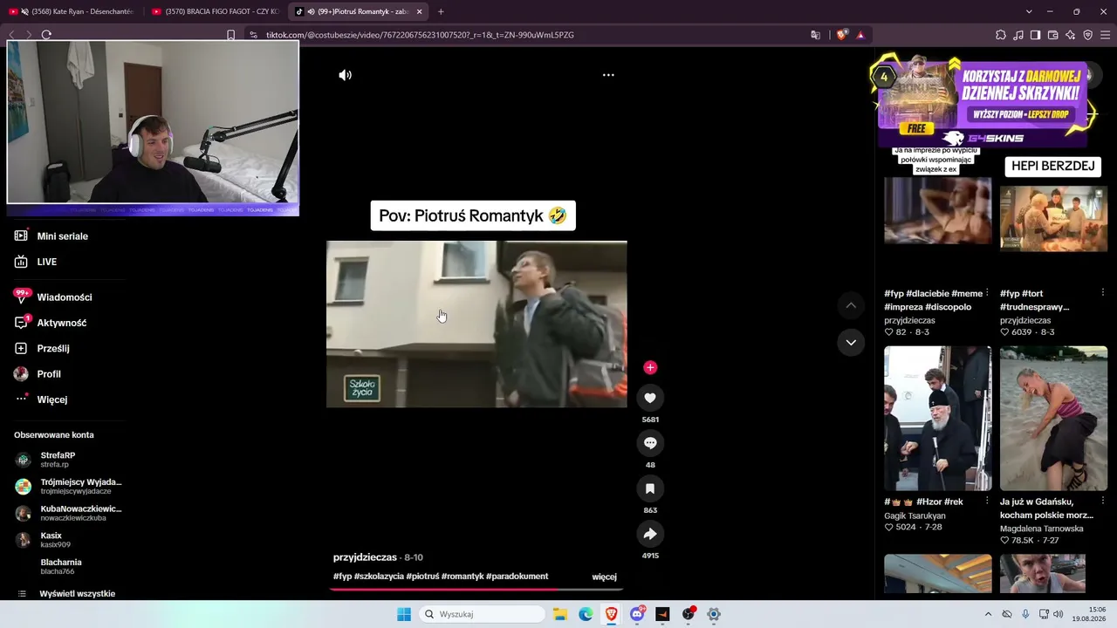The width and height of the screenshot is (1117, 628).
Task: Switch to the BRACIA FIGO FAGOT tab
Action: pyautogui.click(x=214, y=11)
